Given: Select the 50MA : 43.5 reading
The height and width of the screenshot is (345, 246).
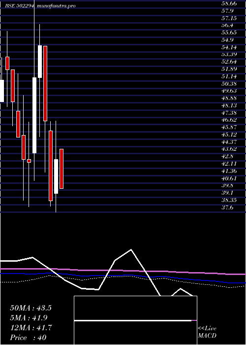Looking at the screenshot, I should pos(31,308).
